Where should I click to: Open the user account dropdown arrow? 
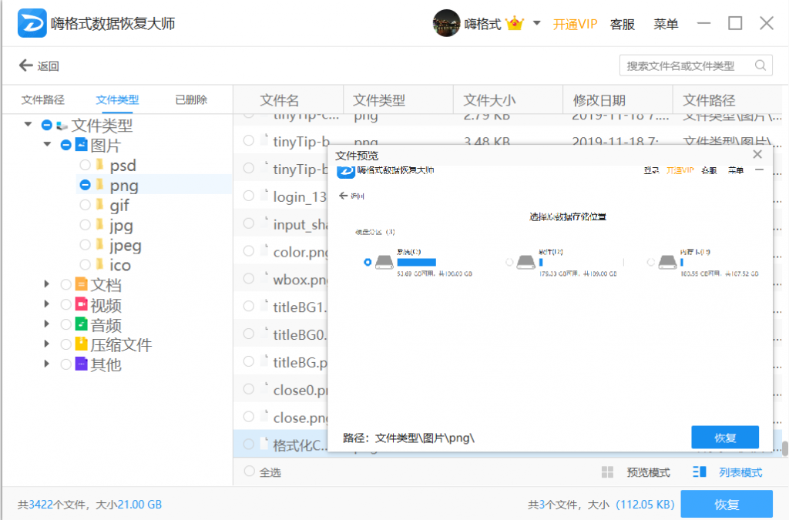pyautogui.click(x=537, y=23)
